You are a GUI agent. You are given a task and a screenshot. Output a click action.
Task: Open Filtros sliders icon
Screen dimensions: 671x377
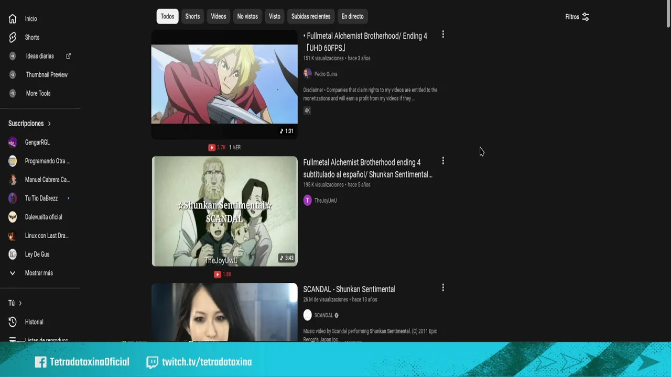pyautogui.click(x=586, y=17)
